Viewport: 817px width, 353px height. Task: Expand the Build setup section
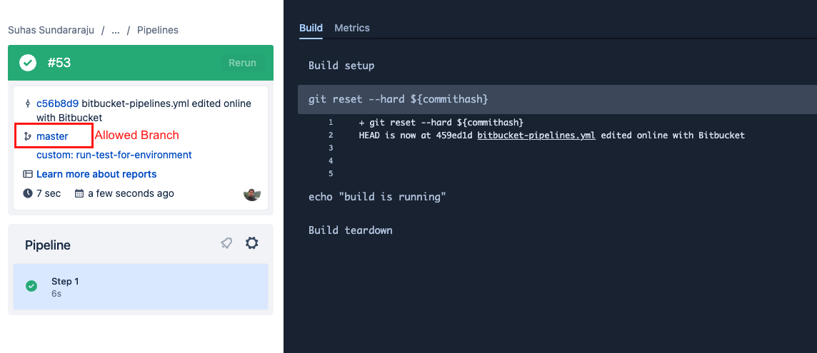(341, 66)
